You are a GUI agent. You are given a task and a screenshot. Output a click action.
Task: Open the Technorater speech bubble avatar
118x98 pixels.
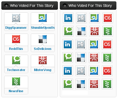[x=16, y=60]
